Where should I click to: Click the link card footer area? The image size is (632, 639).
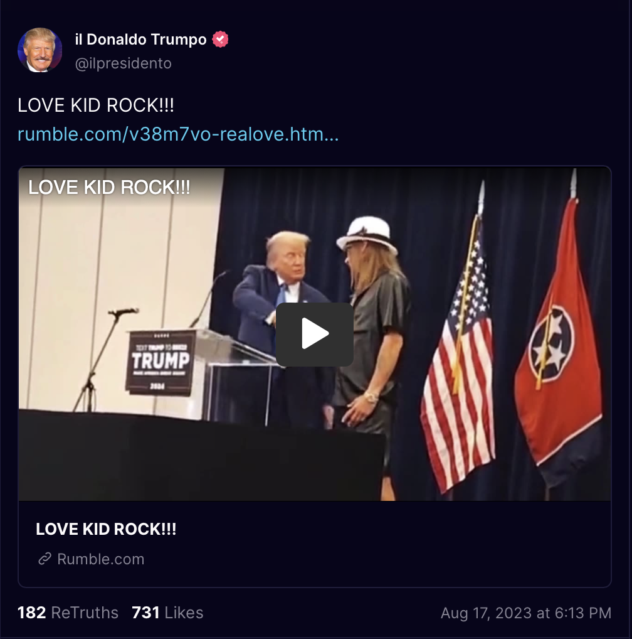pos(315,544)
